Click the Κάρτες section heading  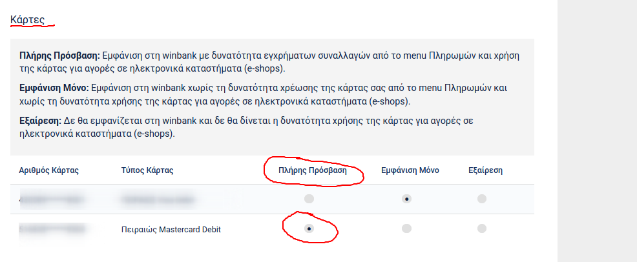point(27,19)
